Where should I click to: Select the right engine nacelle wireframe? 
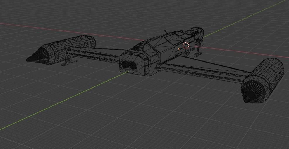tap(262, 80)
